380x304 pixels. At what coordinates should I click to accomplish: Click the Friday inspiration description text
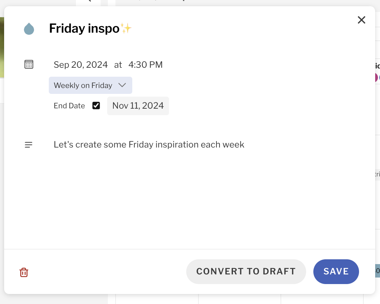(x=149, y=144)
